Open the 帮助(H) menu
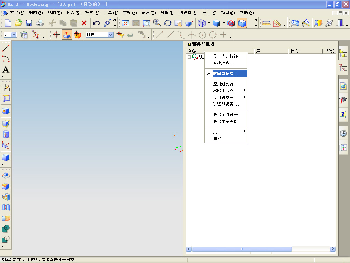Screen dimensions: 350x263 247,13
